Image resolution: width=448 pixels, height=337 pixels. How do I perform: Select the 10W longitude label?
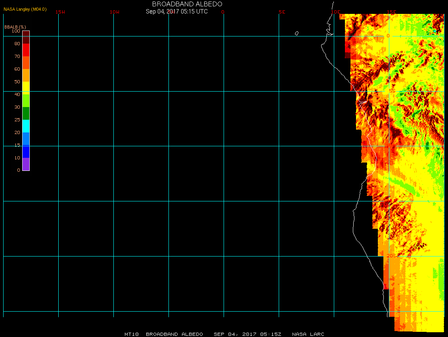click(115, 12)
